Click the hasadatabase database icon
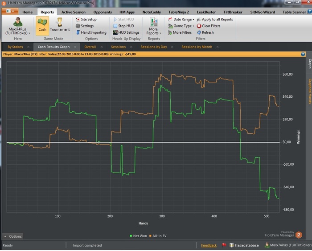Image resolution: width=312 pixels, height=251 pixels. (x=231, y=245)
